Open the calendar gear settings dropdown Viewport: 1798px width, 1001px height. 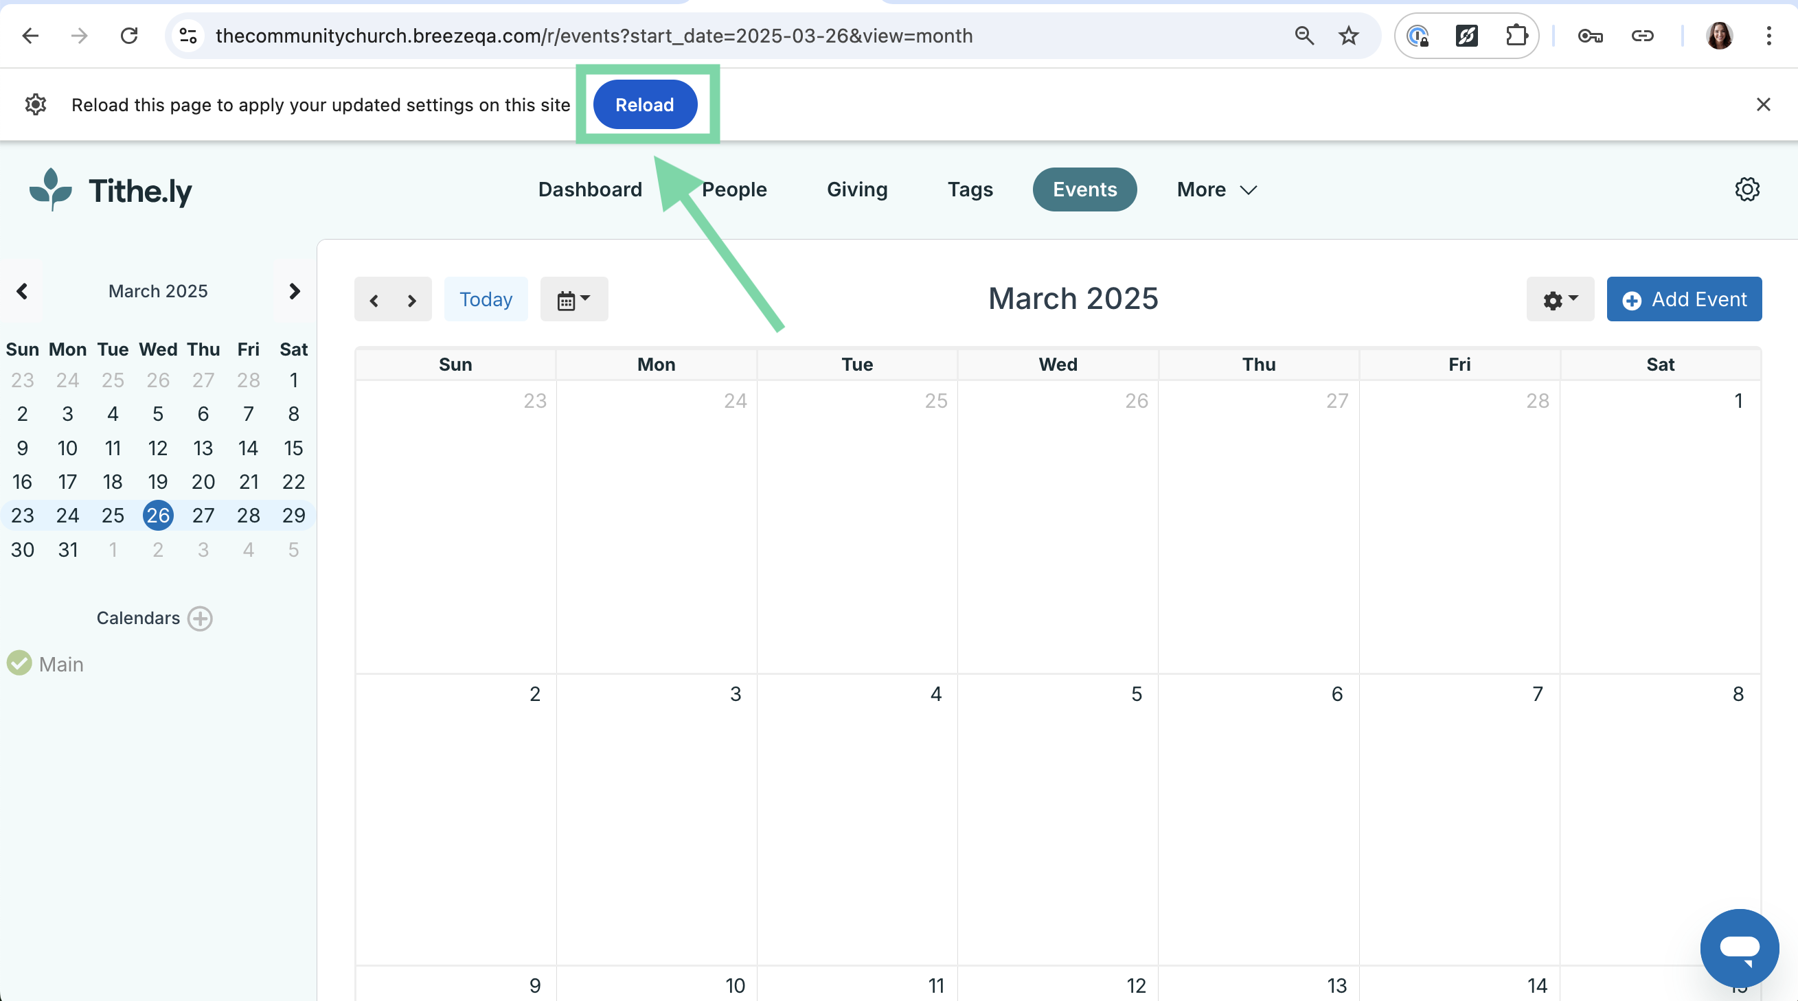point(1560,299)
